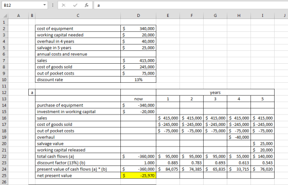The image size is (288, 185).
Task: Click the 'now' column heading cell
Action: tap(138, 99)
